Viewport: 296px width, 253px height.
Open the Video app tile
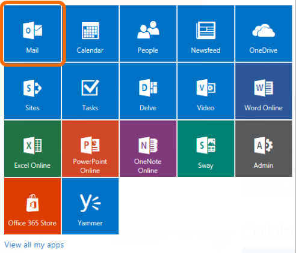(206, 91)
